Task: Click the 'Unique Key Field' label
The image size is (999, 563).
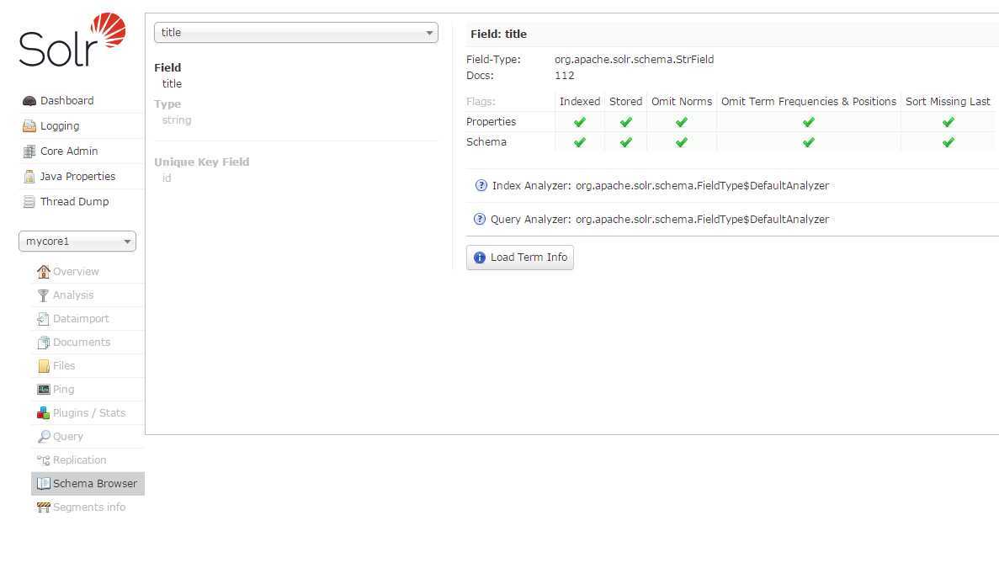Action: (201, 162)
